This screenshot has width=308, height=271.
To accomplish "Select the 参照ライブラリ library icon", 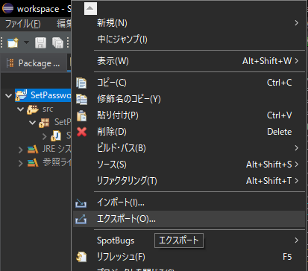I will click(33, 162).
